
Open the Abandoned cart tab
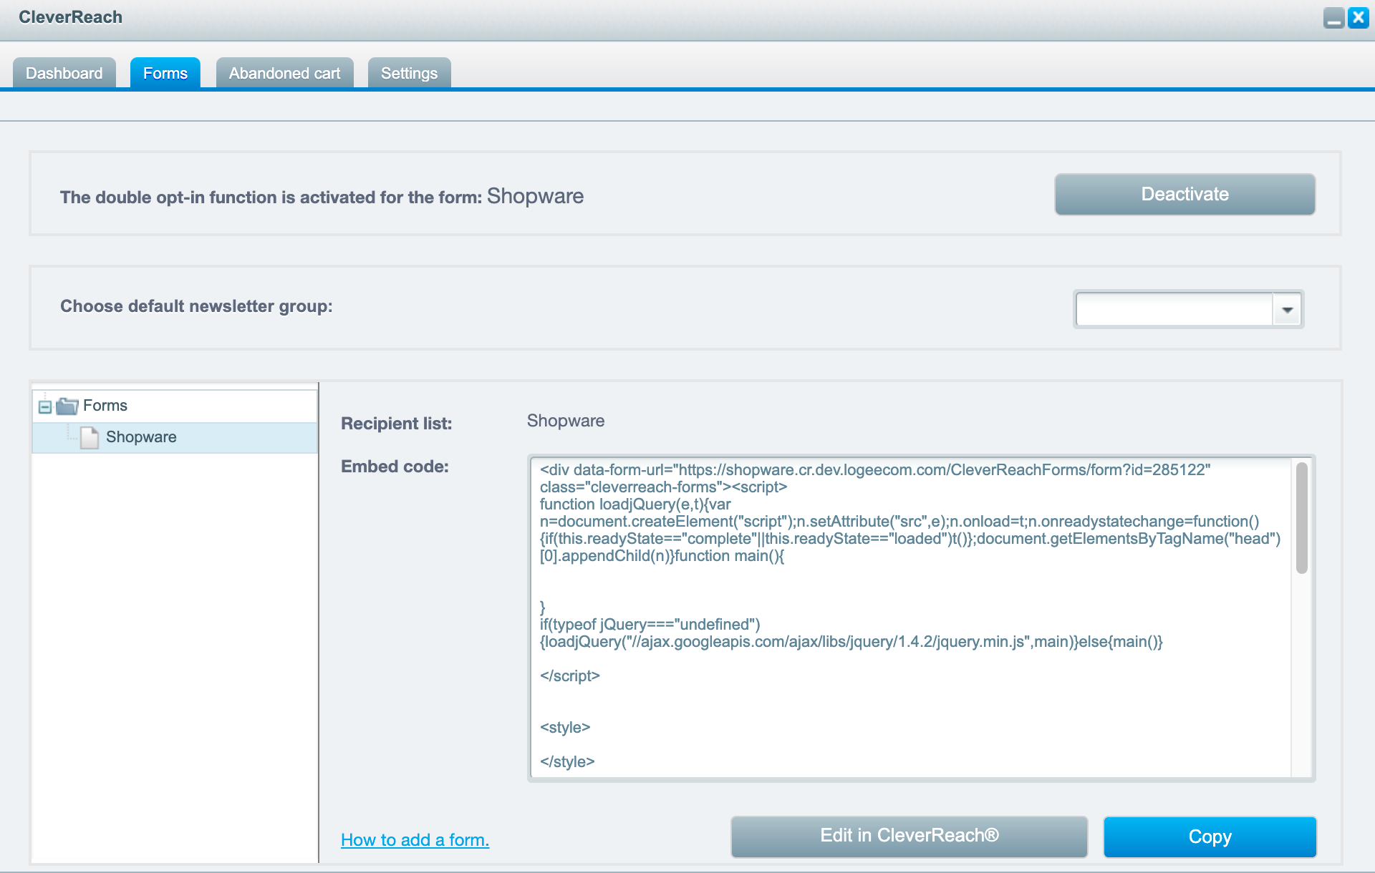(284, 74)
